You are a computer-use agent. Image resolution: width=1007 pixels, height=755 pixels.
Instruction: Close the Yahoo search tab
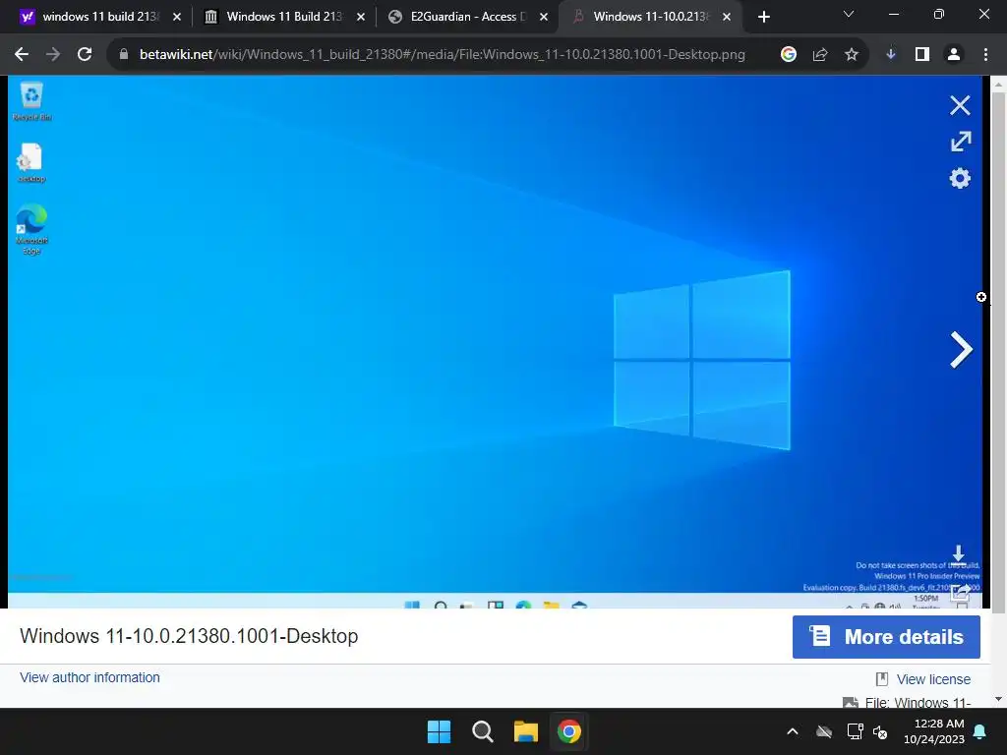click(177, 18)
